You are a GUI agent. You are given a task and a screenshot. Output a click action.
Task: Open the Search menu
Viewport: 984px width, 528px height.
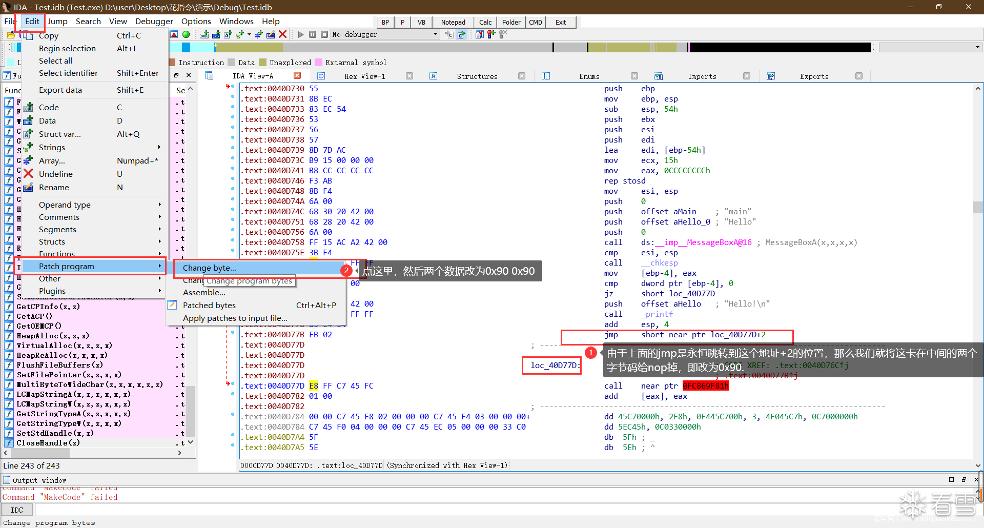88,22
